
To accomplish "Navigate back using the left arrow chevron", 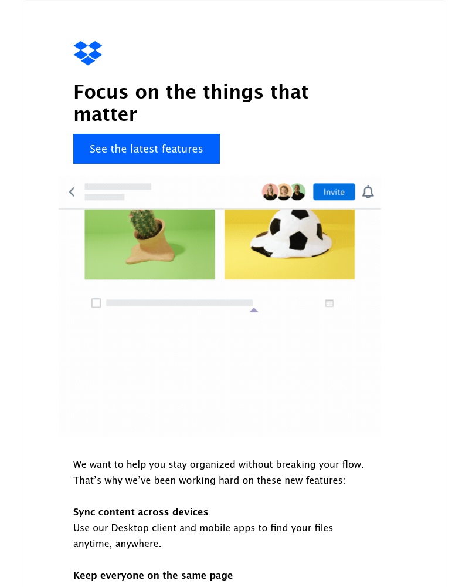I will 72,191.
